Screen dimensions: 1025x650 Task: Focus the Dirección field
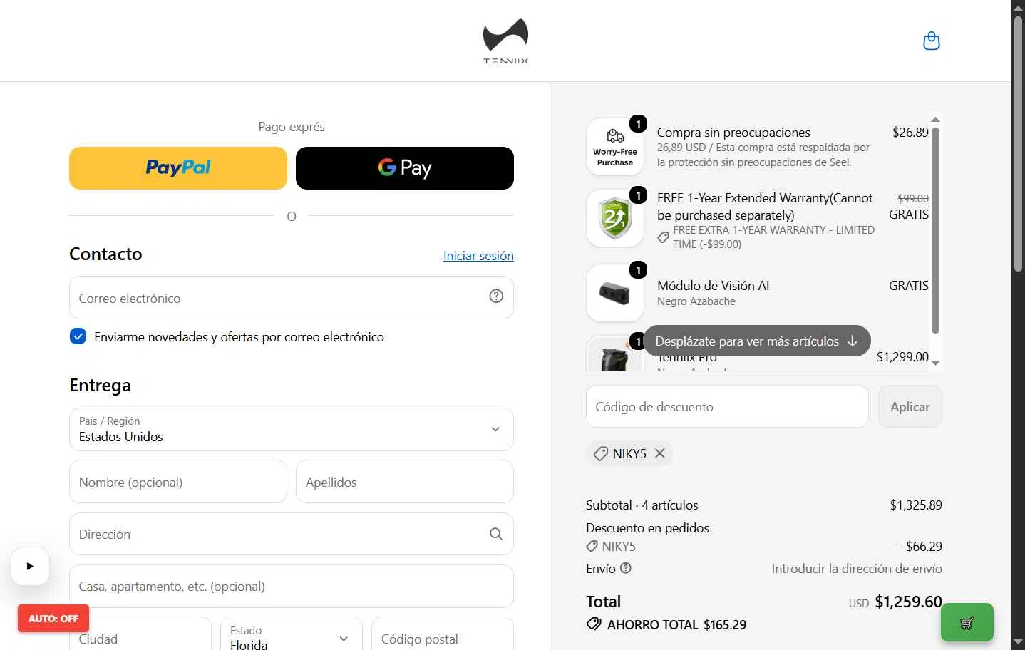pos(292,534)
